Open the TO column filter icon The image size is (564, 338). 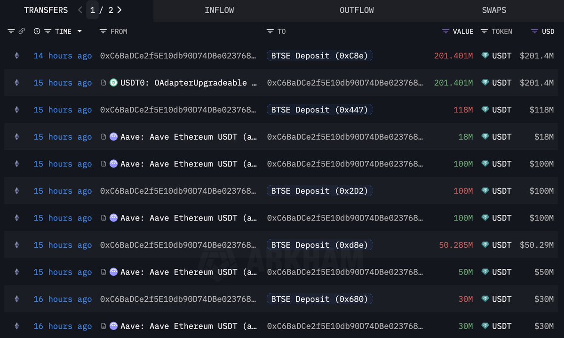point(270,31)
